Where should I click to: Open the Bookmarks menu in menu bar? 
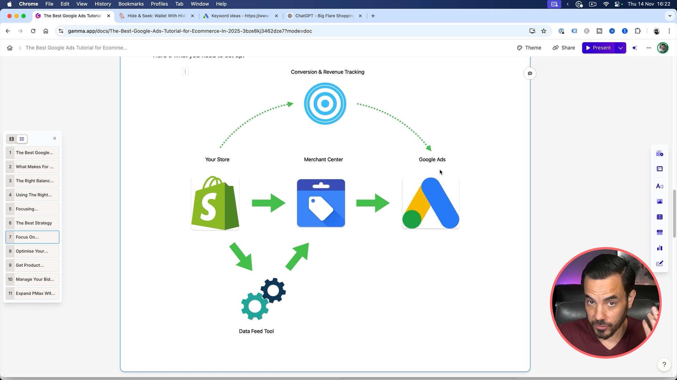tap(131, 4)
